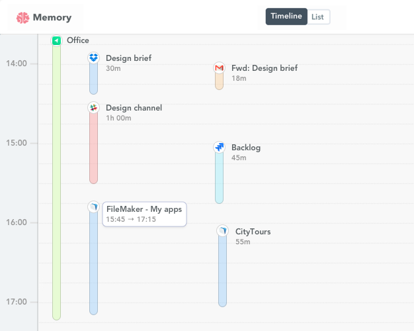Click the green Office location icon
The image size is (414, 331).
pos(56,40)
